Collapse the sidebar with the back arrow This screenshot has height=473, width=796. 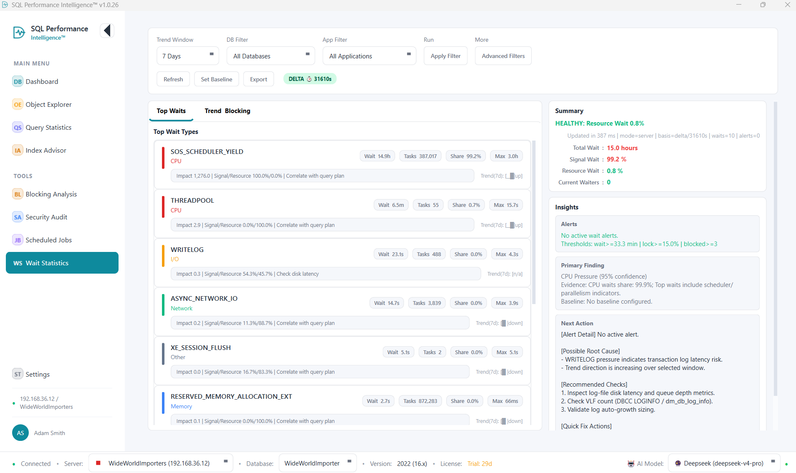(107, 30)
